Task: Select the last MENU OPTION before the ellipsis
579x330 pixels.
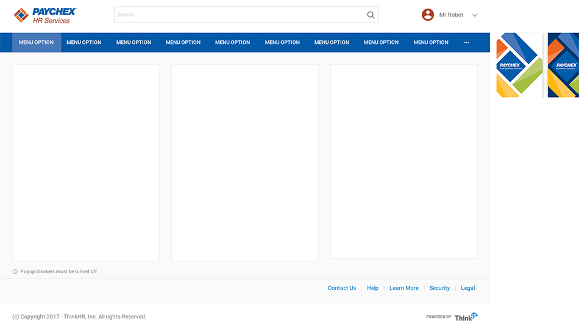Action: tap(431, 43)
